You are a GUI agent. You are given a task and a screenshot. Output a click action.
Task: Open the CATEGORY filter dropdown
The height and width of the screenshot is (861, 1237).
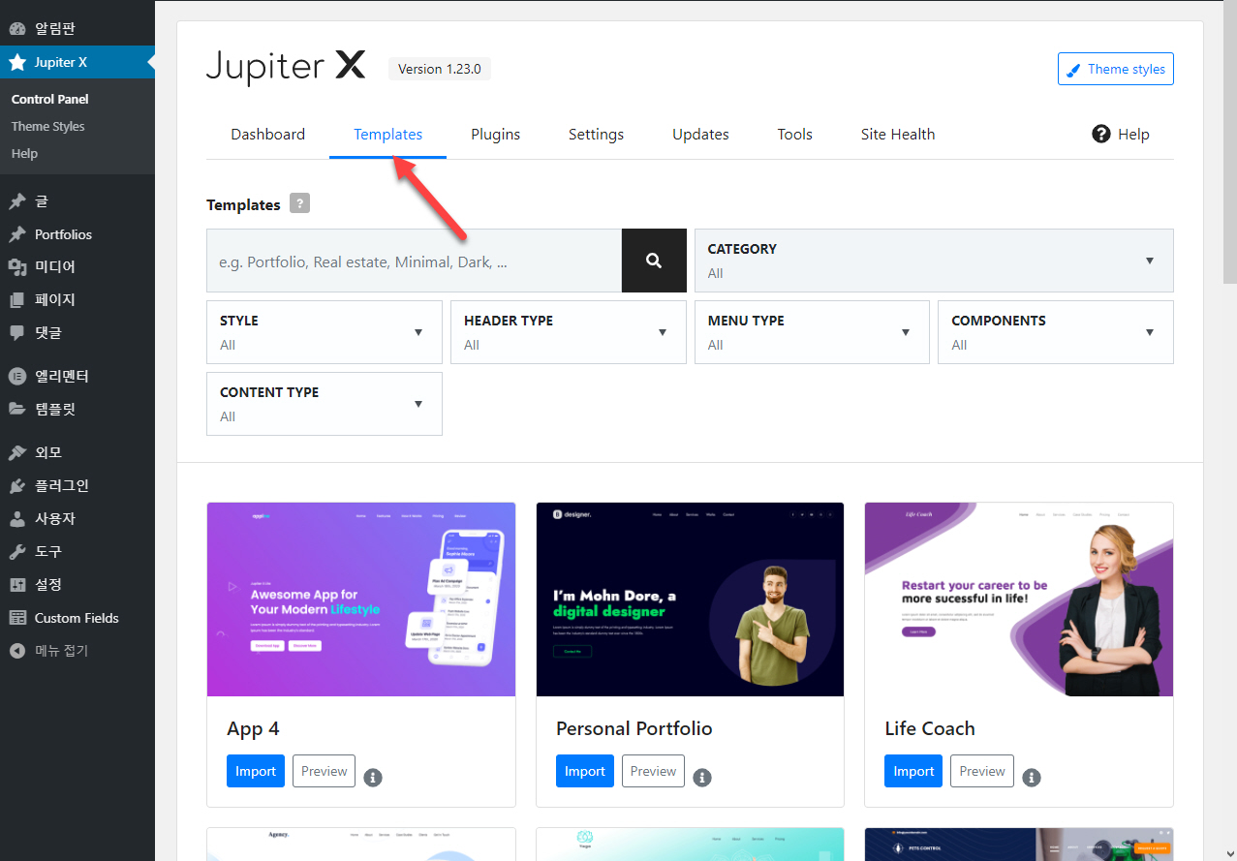point(934,261)
